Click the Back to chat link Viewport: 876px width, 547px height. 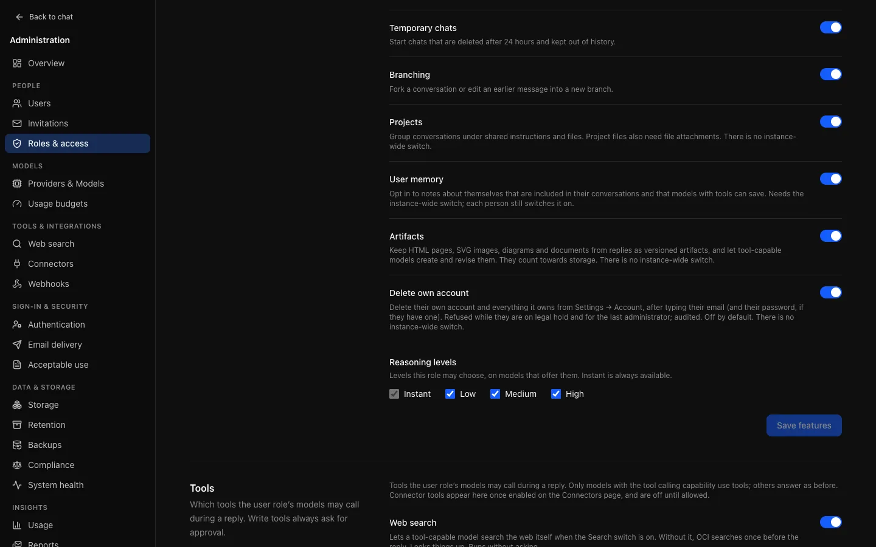click(x=44, y=17)
